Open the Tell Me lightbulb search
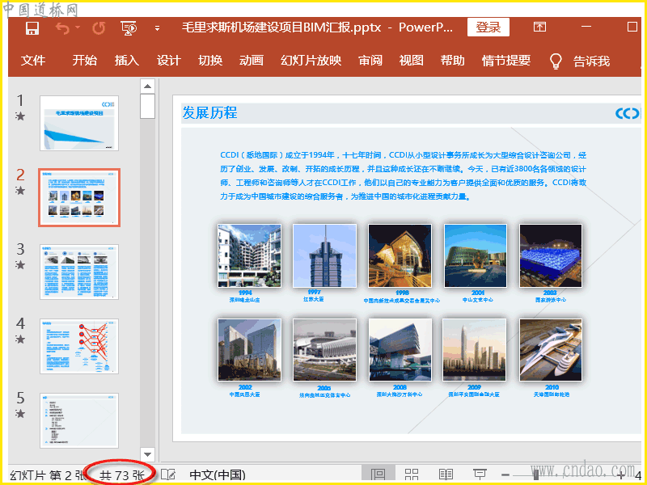 click(556, 61)
